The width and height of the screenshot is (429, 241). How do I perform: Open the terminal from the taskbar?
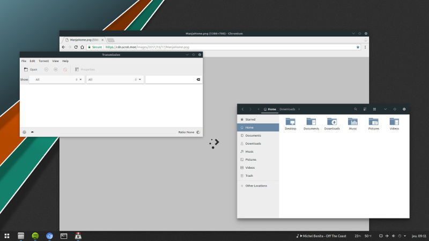(64, 236)
